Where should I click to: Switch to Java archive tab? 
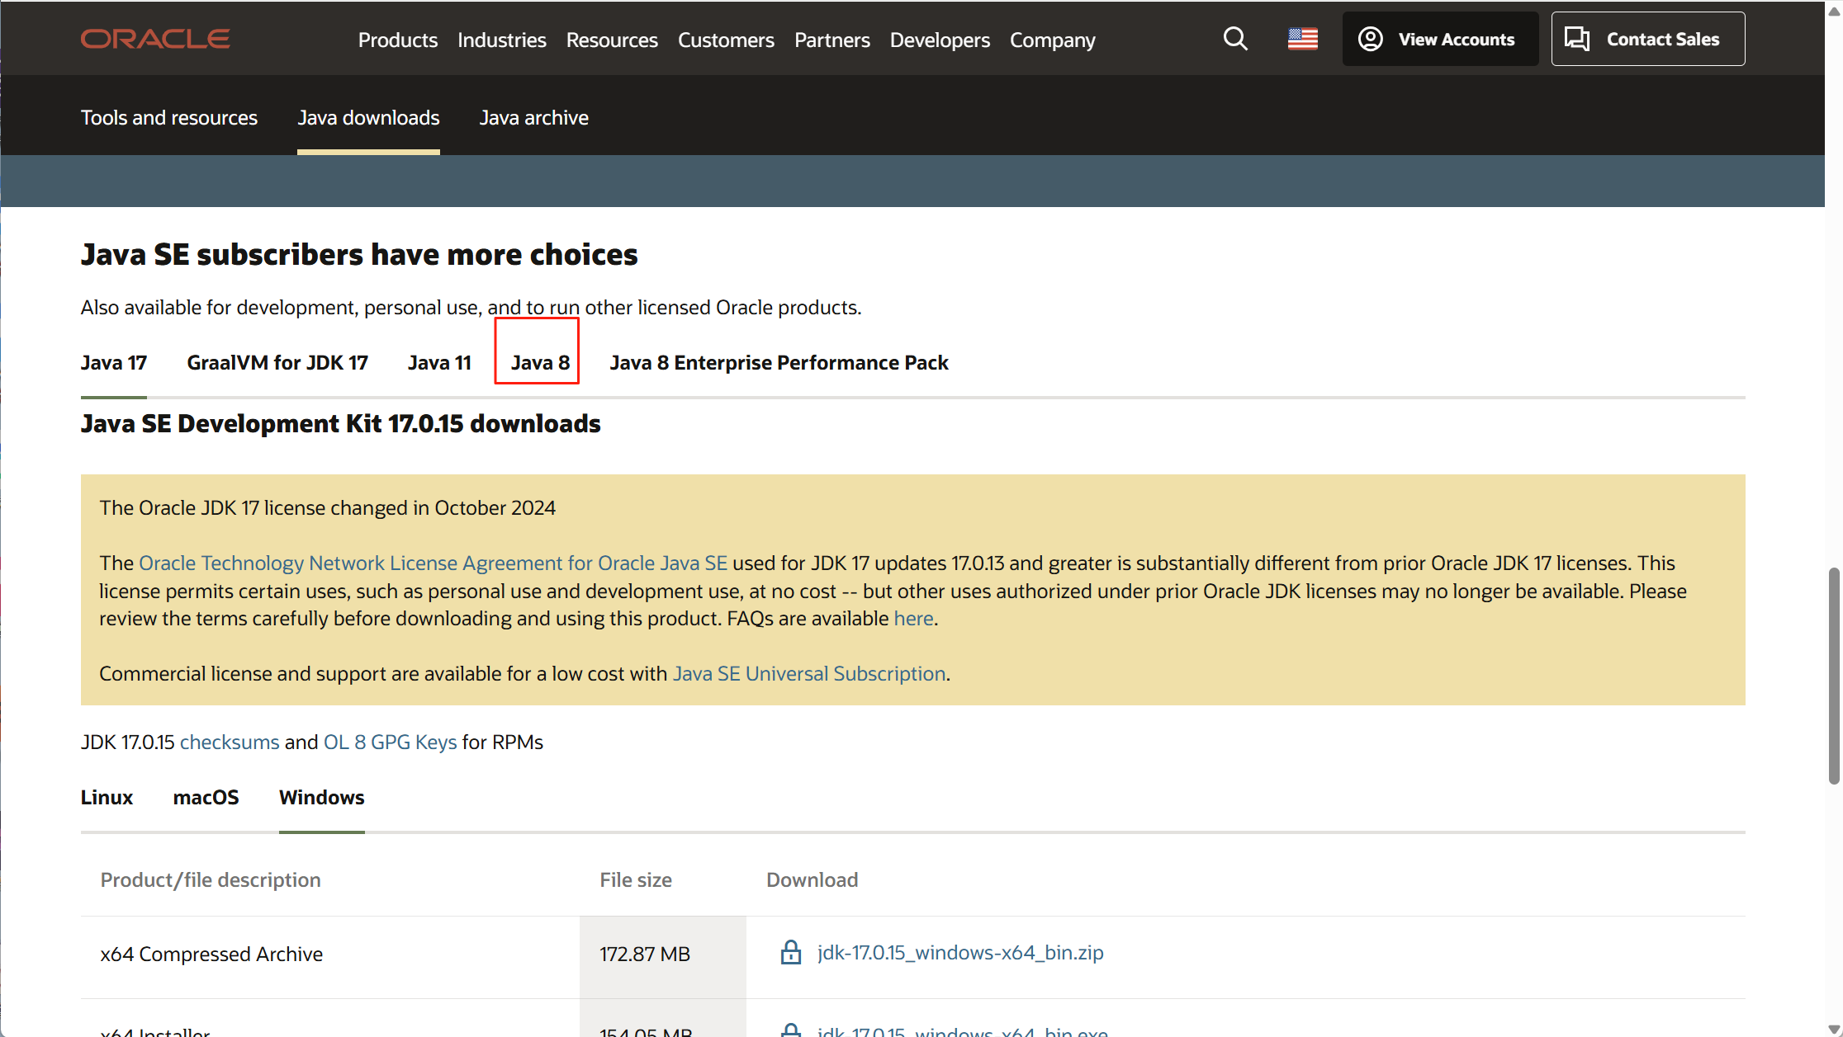pyautogui.click(x=534, y=117)
